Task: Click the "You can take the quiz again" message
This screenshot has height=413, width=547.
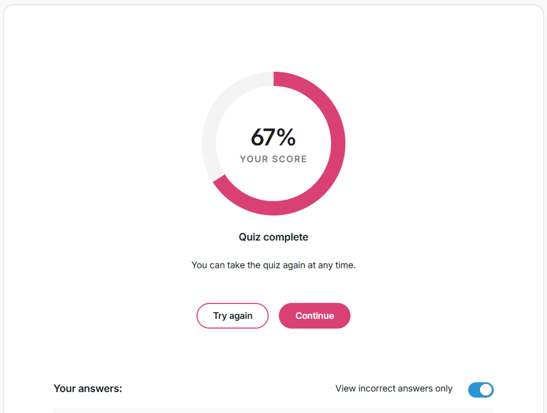Action: pos(273,266)
